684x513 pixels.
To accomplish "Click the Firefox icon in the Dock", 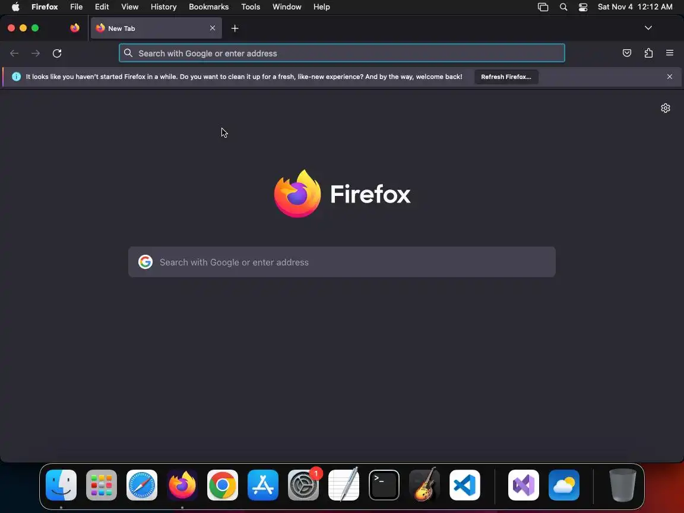I will click(x=182, y=485).
